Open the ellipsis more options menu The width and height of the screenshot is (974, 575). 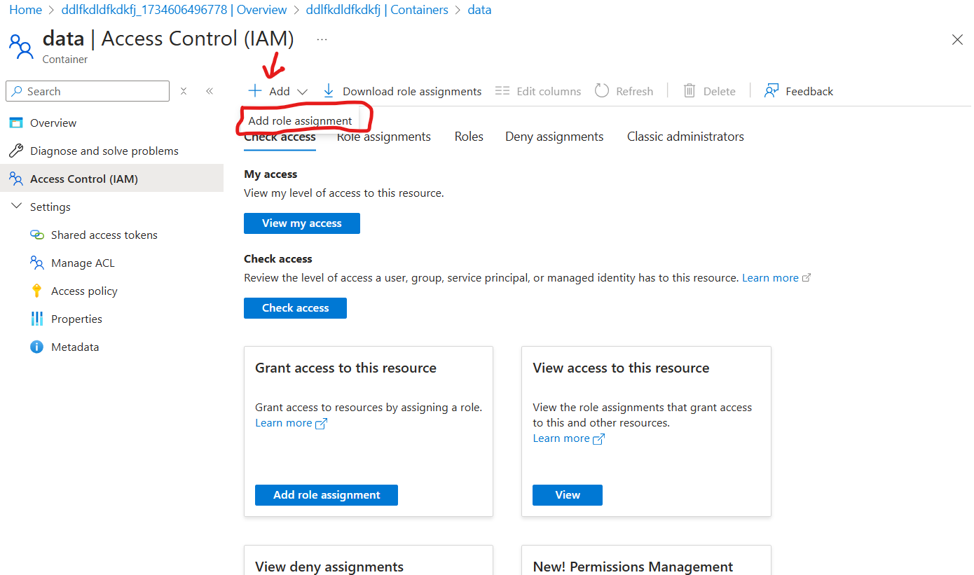pyautogui.click(x=322, y=40)
